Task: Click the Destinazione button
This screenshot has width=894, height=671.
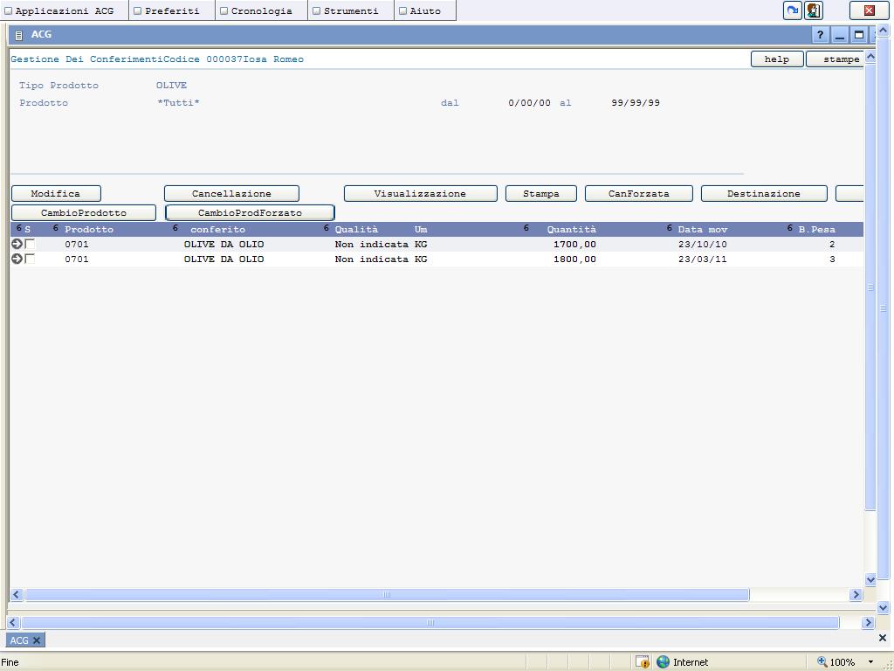Action: coord(764,193)
